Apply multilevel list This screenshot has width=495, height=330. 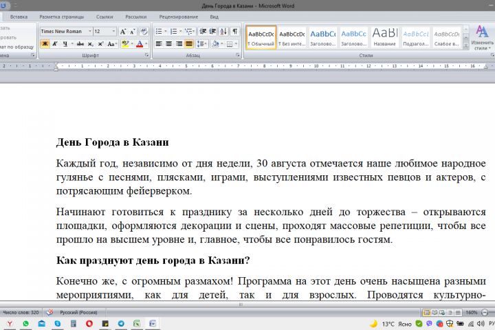188,31
